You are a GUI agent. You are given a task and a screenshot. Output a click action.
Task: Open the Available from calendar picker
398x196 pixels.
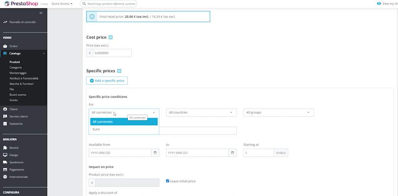point(155,153)
